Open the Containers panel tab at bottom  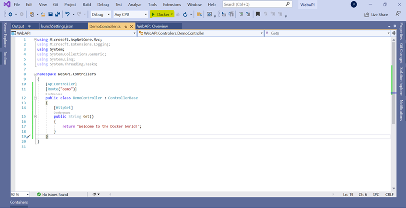19,202
